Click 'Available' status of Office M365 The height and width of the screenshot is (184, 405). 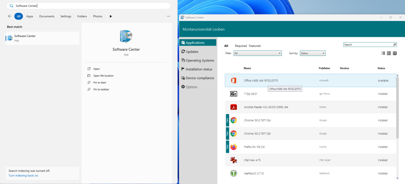[383, 80]
